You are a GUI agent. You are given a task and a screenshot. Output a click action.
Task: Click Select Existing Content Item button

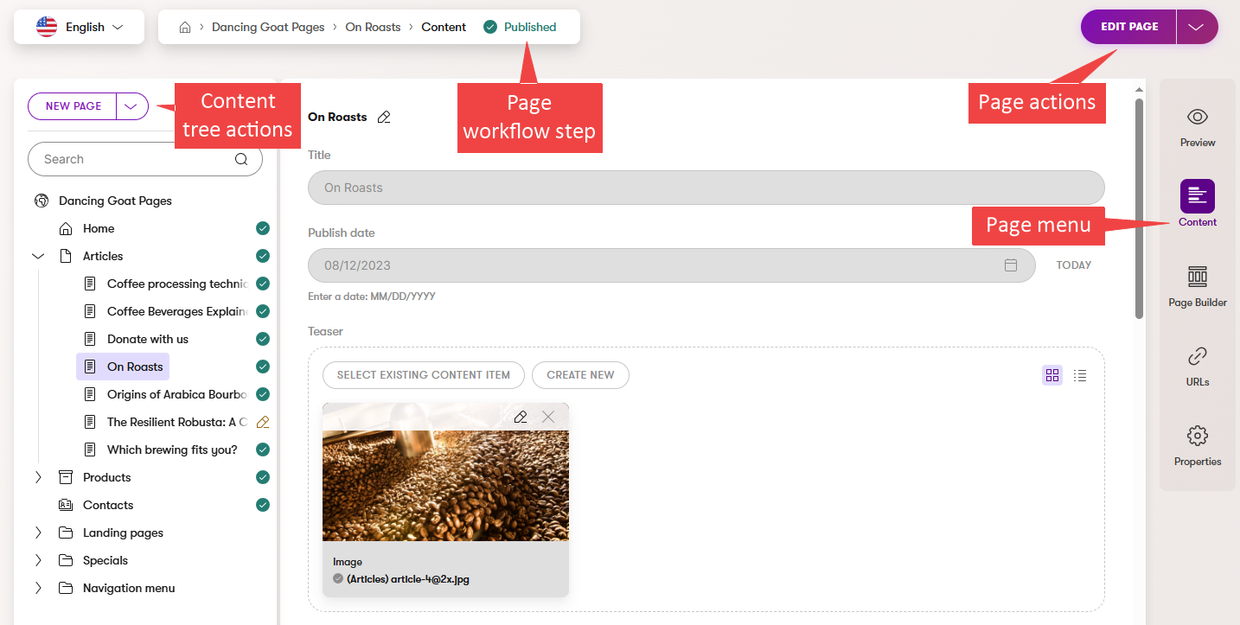click(x=423, y=375)
